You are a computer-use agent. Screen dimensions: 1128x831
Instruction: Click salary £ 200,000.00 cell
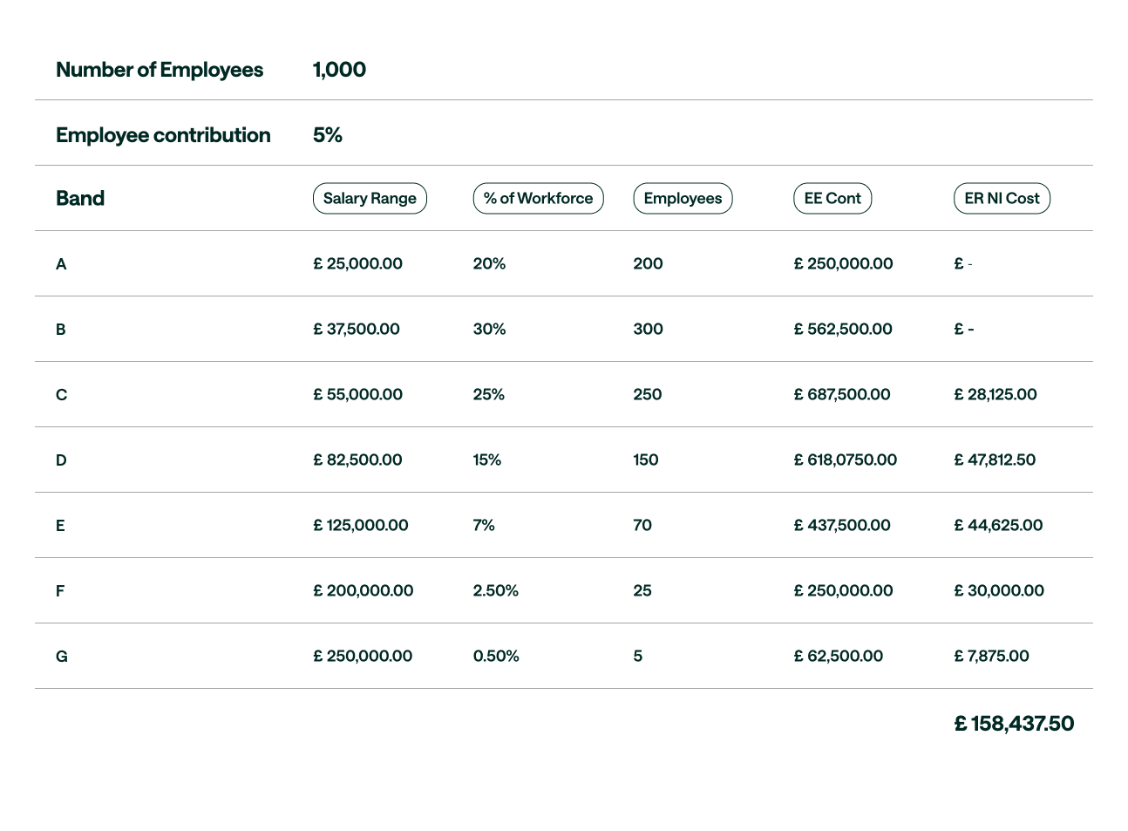click(x=364, y=590)
